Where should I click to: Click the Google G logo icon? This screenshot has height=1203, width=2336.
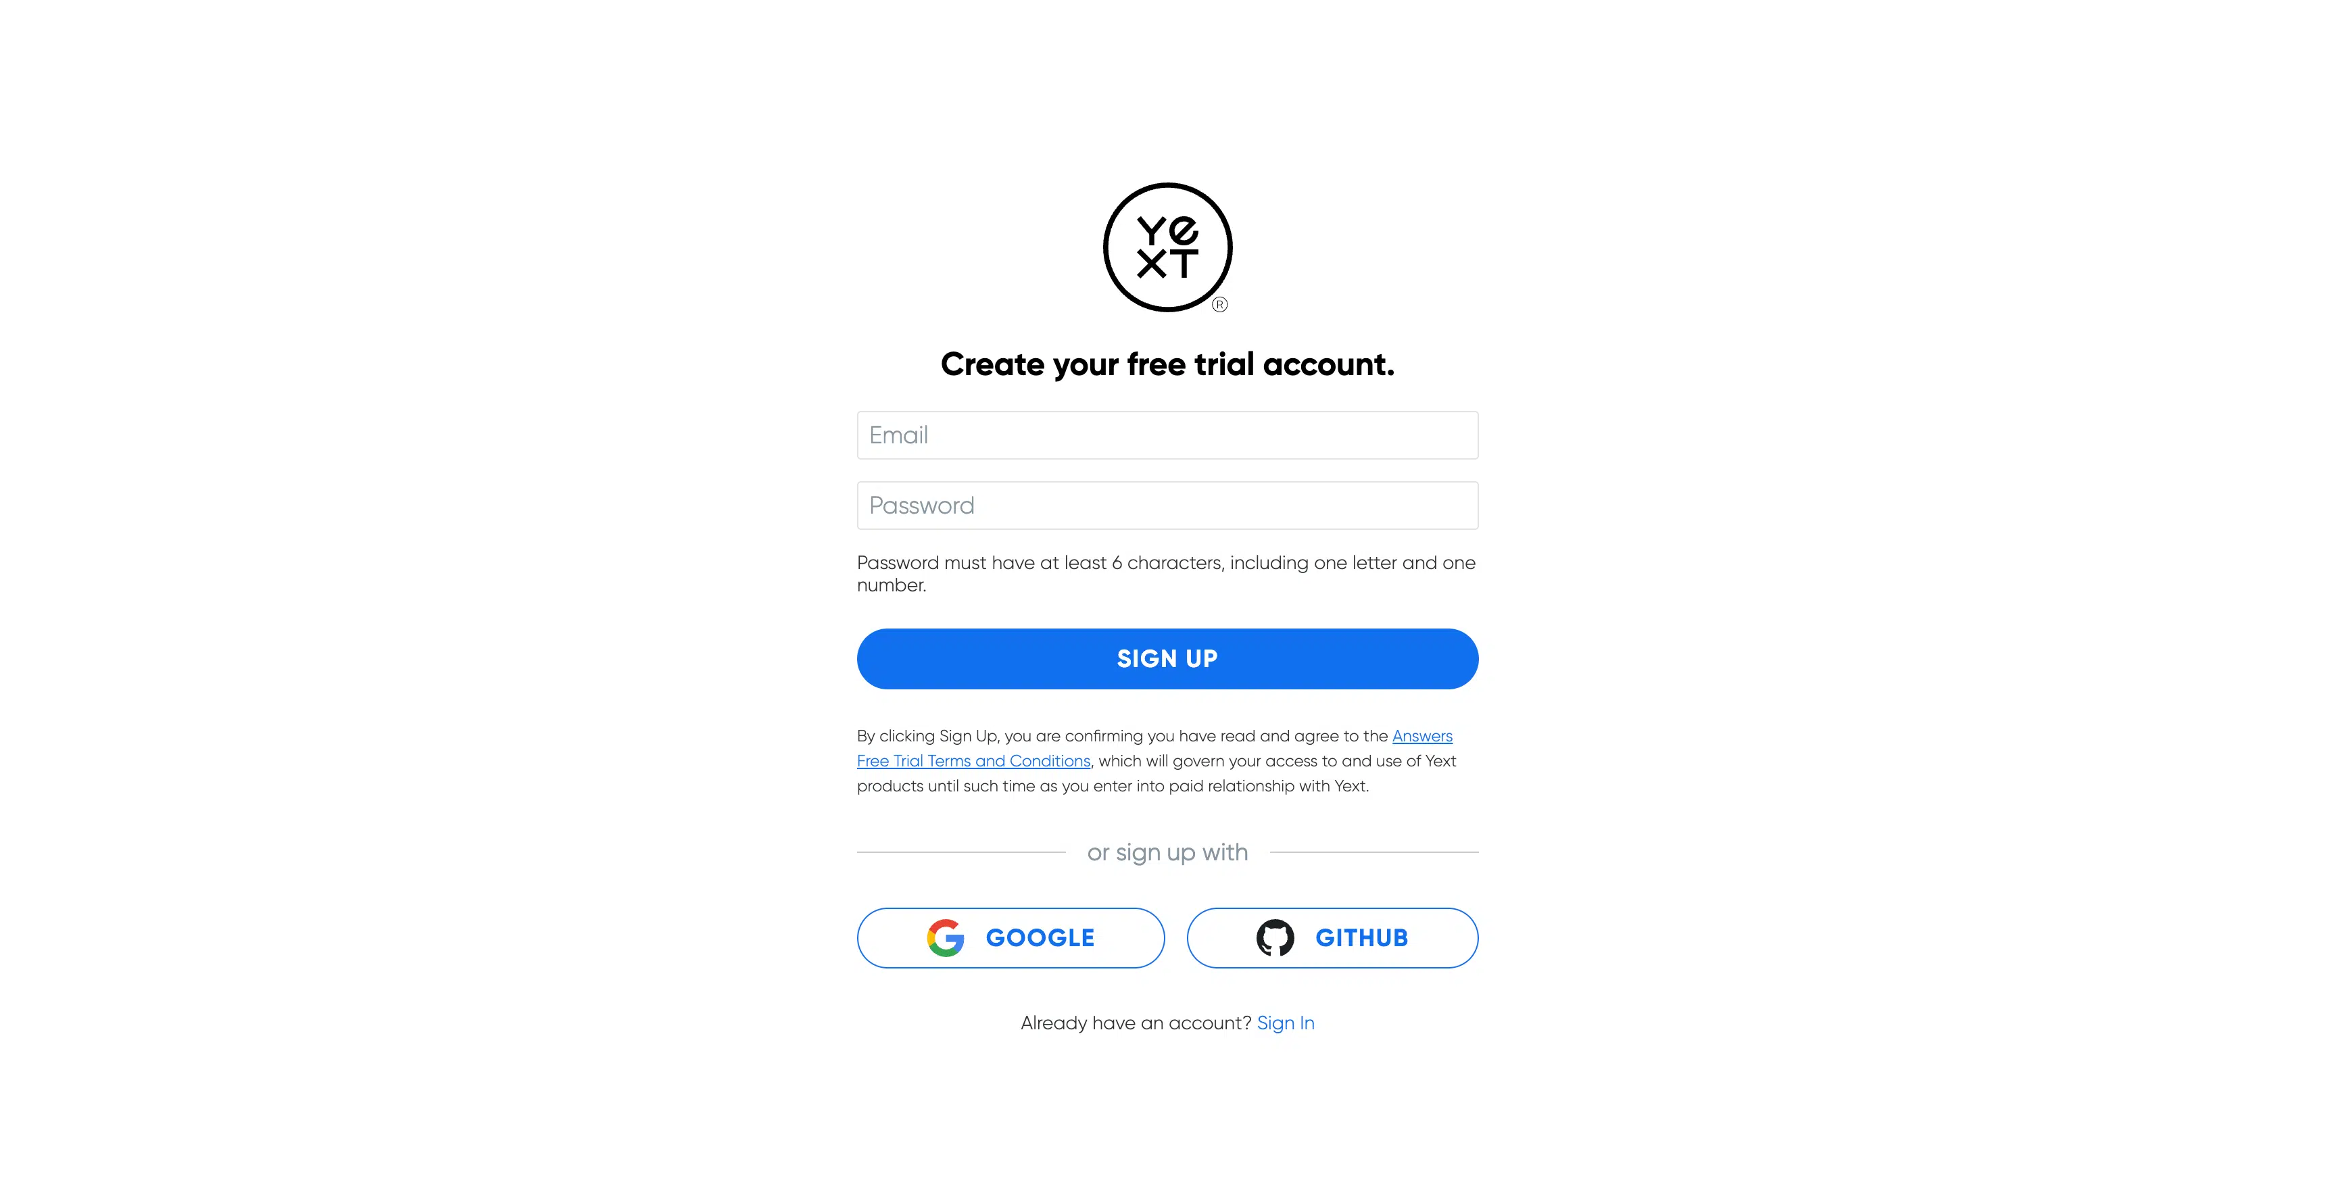click(945, 938)
